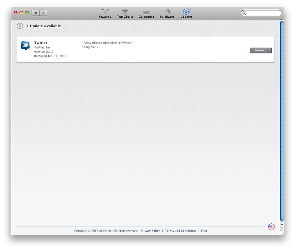This screenshot has height=246, width=295.
Task: Click the copyright notice text
Action: [106, 231]
